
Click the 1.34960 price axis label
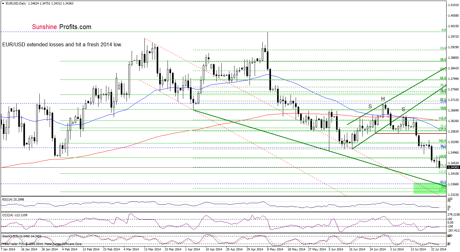coord(453,153)
